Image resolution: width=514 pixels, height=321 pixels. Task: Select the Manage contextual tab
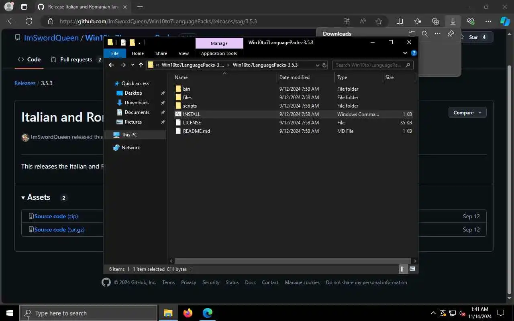219,43
